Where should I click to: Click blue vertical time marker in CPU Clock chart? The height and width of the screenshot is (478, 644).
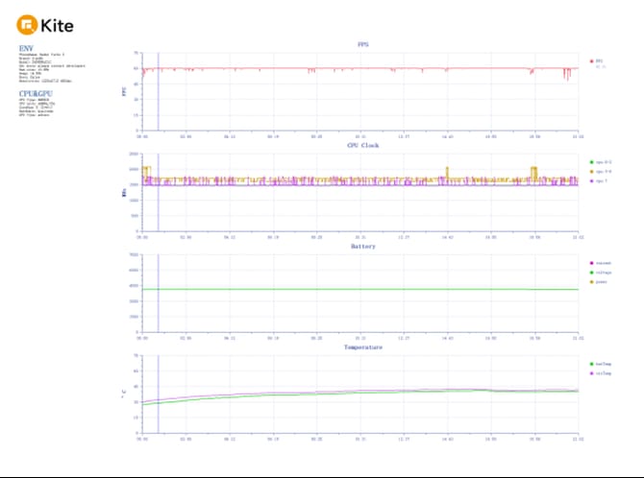click(159, 193)
